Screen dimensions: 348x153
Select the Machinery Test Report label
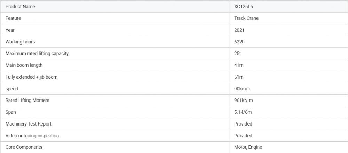(x=29, y=124)
